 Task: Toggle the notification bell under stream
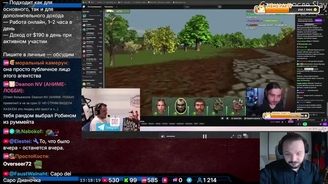click(x=227, y=118)
